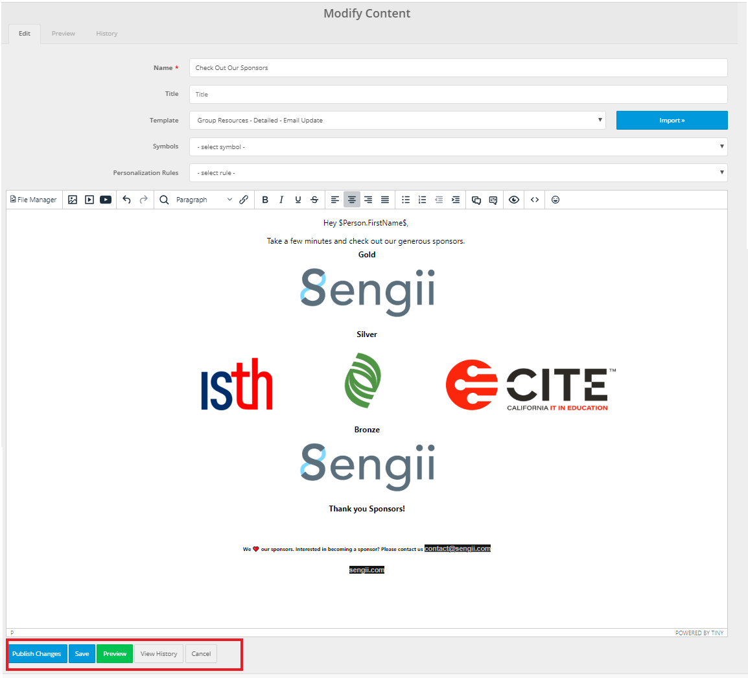Click the blue Save button
Screen dimensions: 748x678
(x=82, y=653)
